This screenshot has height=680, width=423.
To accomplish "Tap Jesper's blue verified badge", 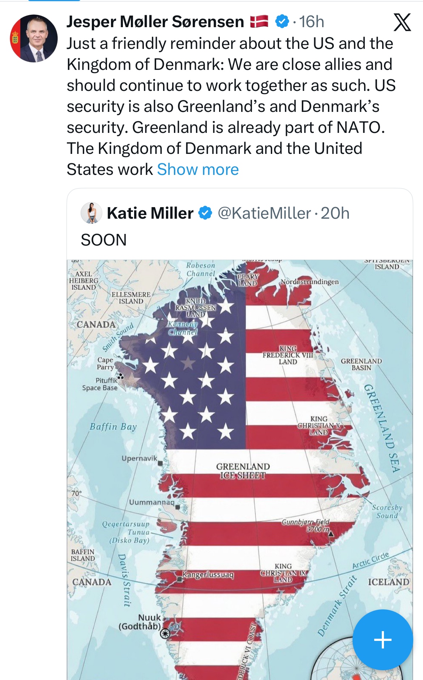I will click(282, 22).
